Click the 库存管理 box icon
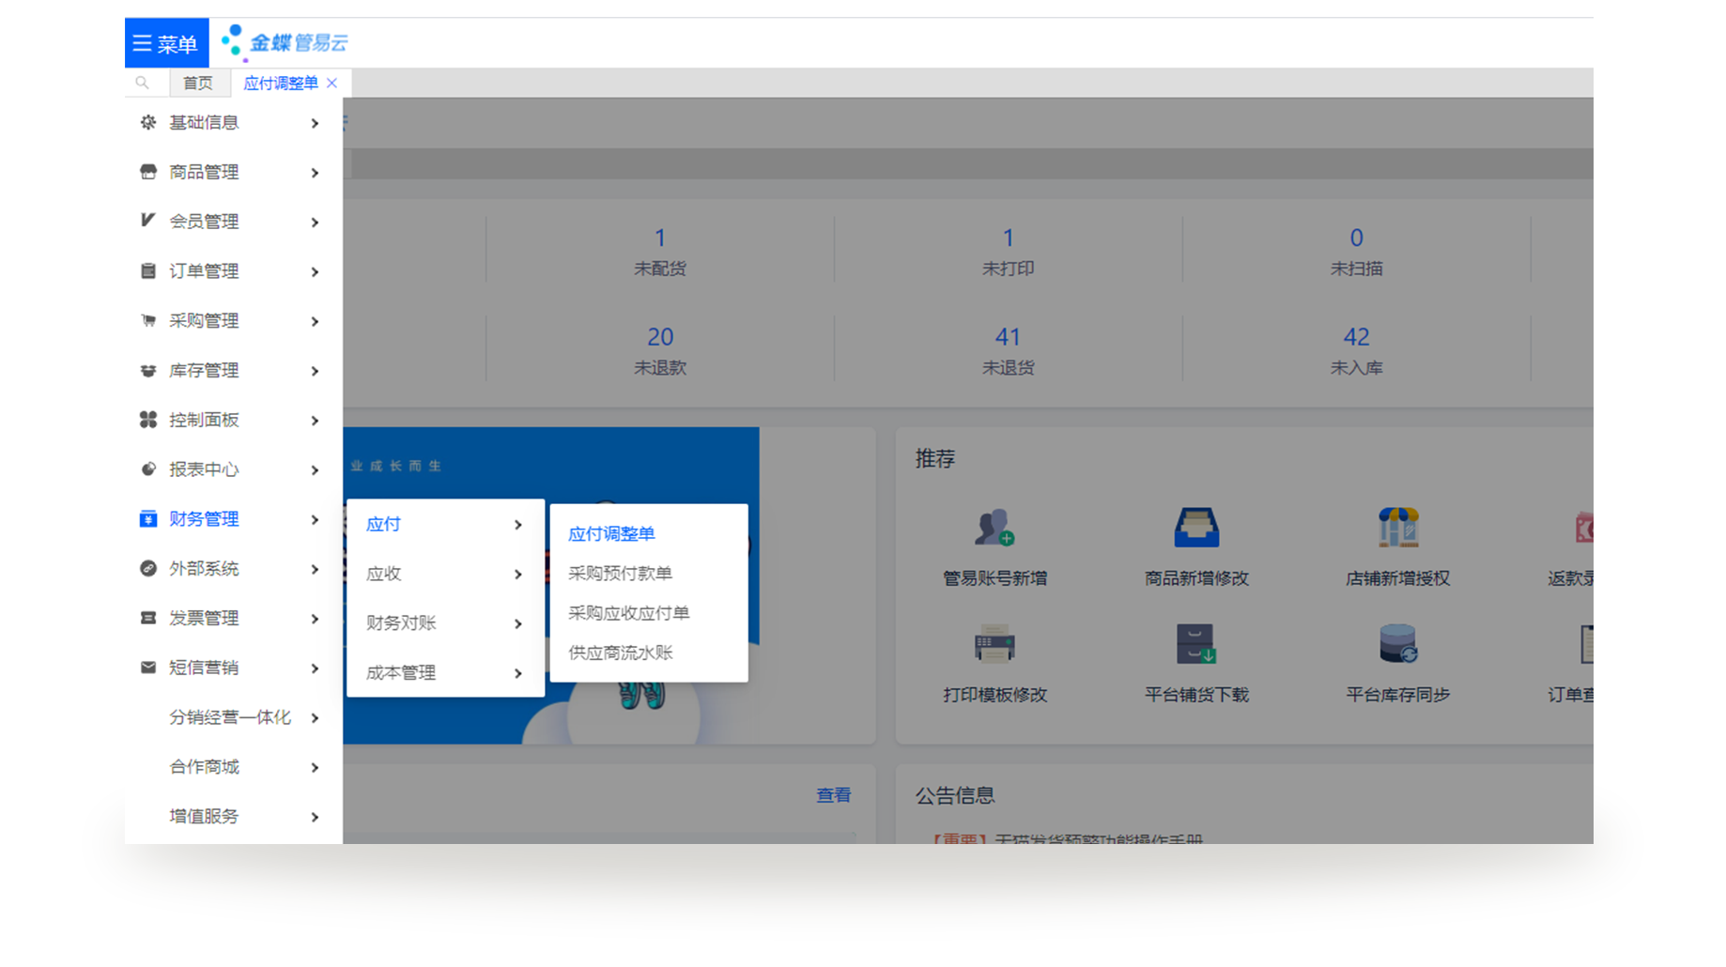This screenshot has width=1726, height=967. click(x=147, y=370)
